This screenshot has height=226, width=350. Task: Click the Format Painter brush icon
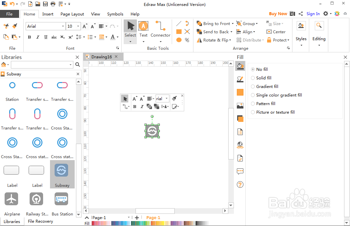pos(15,26)
